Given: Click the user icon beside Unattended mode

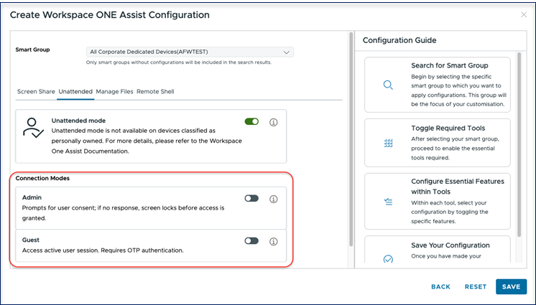Looking at the screenshot, I should coord(33,128).
